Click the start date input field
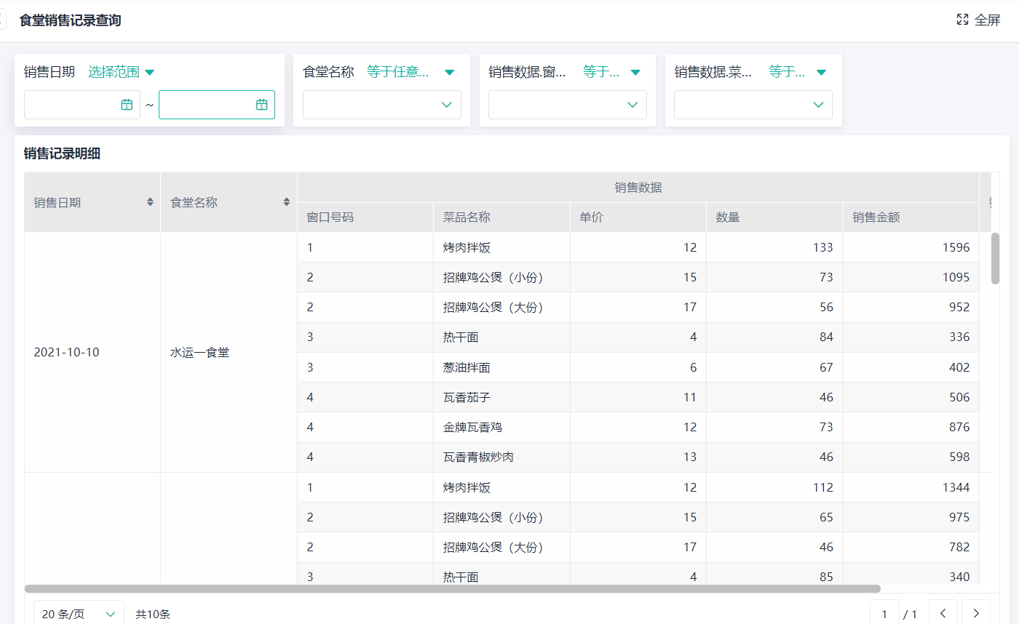 73,105
